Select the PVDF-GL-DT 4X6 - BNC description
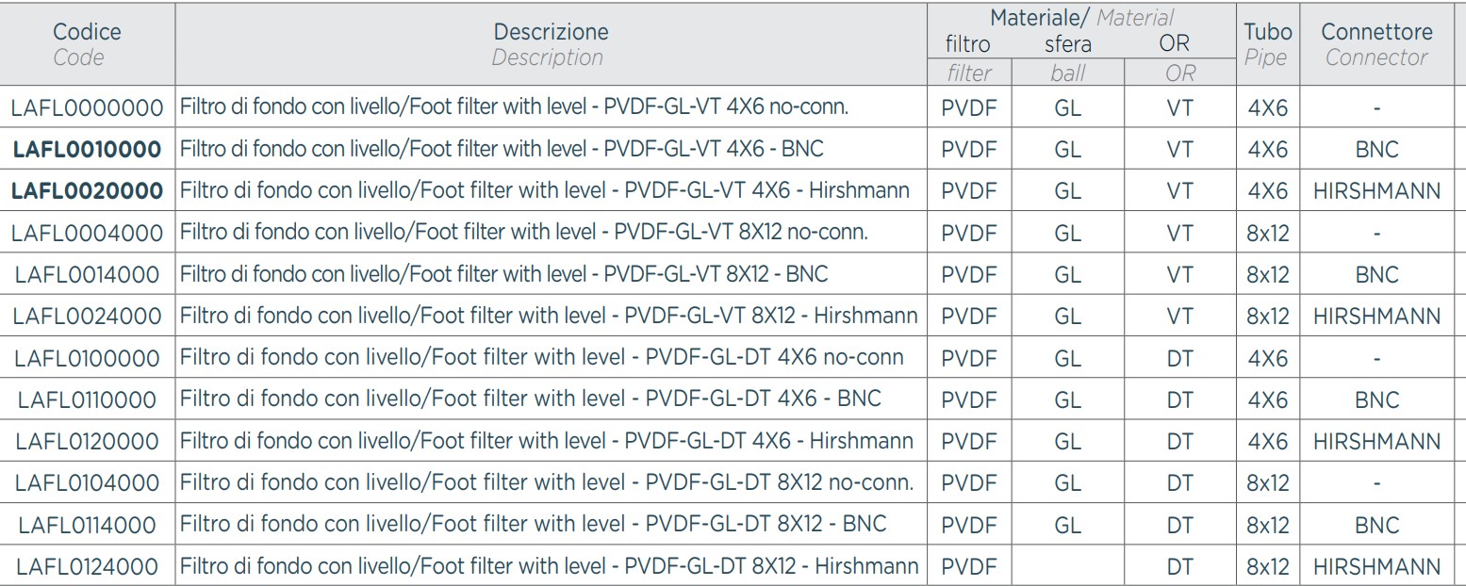1466x586 pixels. [x=530, y=399]
